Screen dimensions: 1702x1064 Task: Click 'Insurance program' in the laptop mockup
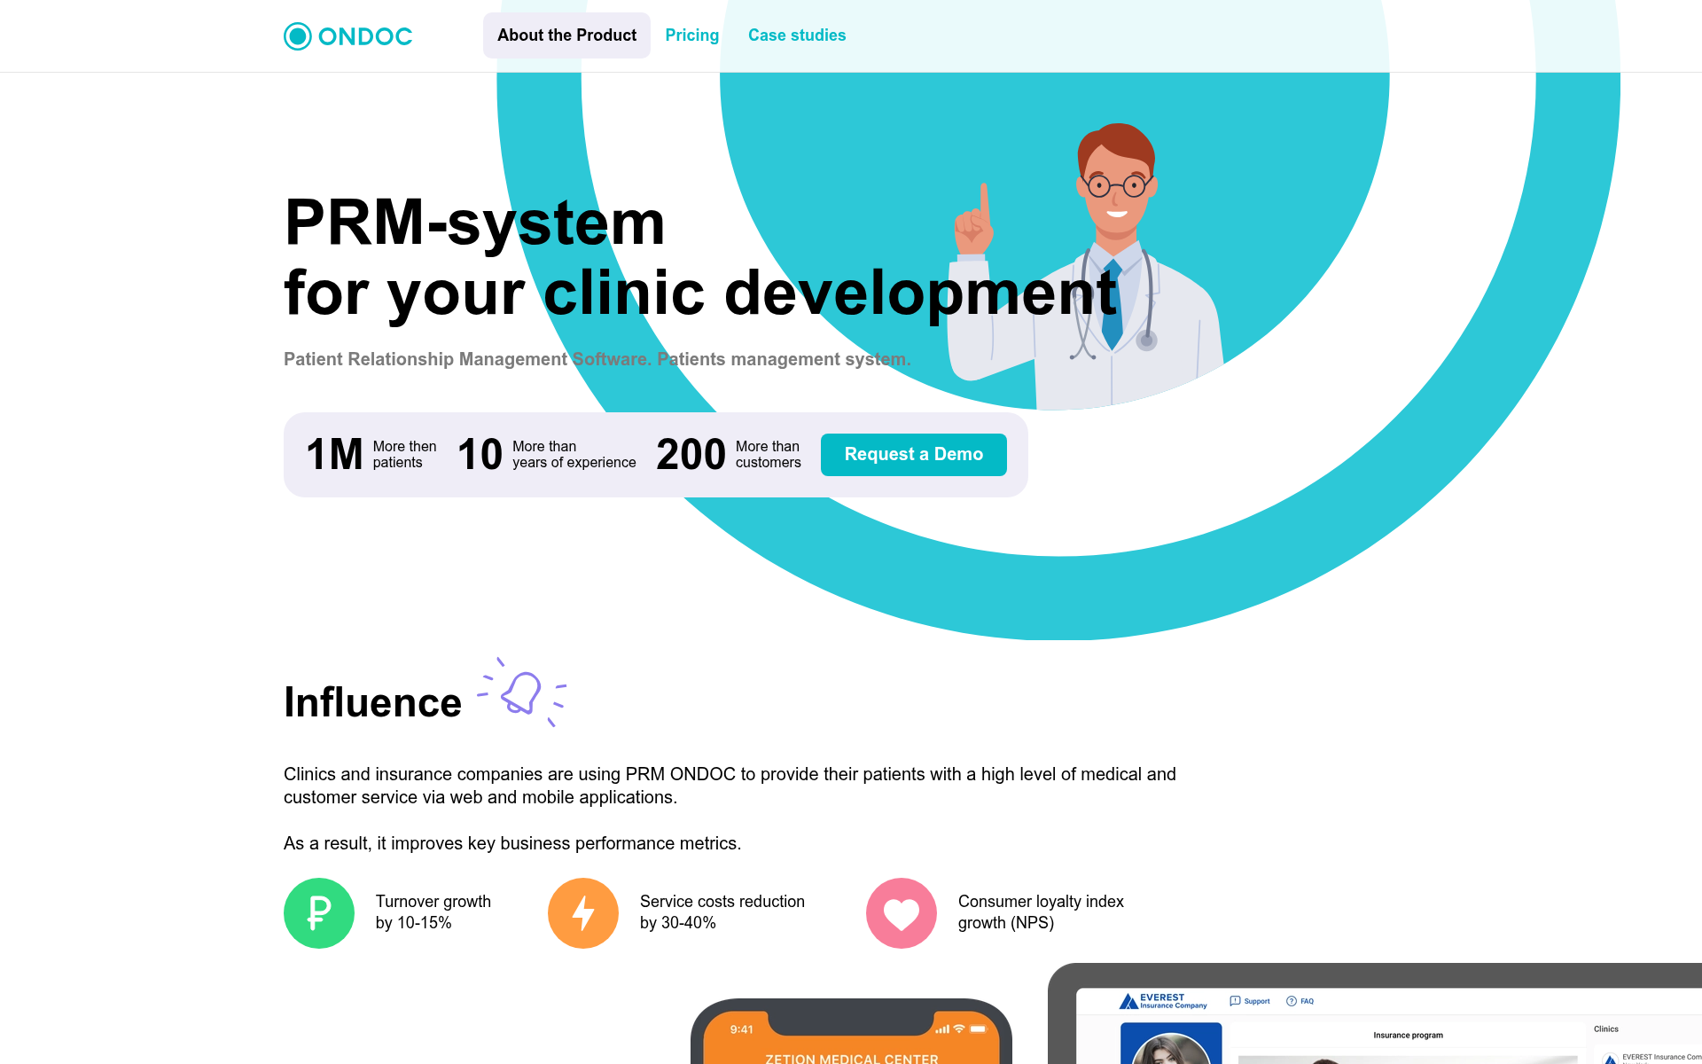1408,1035
